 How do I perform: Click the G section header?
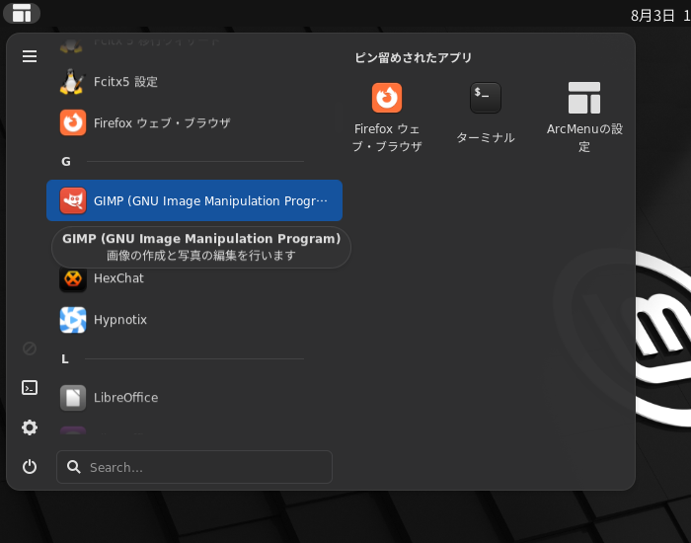coord(66,162)
